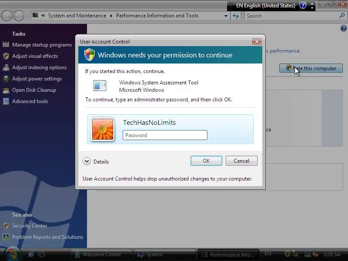The width and height of the screenshot is (348, 261).
Task: Expand the Details chevron
Action: [x=87, y=161]
